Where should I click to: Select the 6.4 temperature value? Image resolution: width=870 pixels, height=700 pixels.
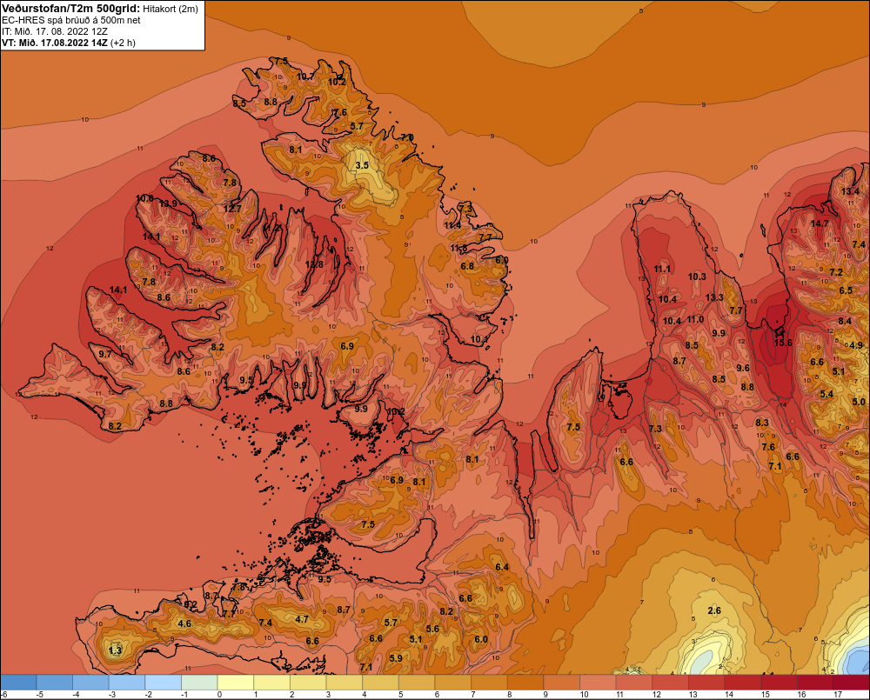[x=502, y=567]
